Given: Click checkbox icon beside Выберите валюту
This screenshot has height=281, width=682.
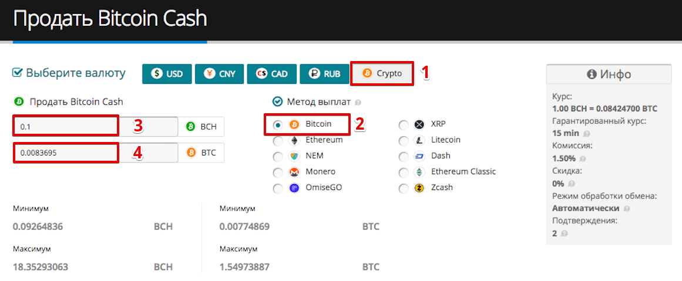Looking at the screenshot, I should point(18,73).
